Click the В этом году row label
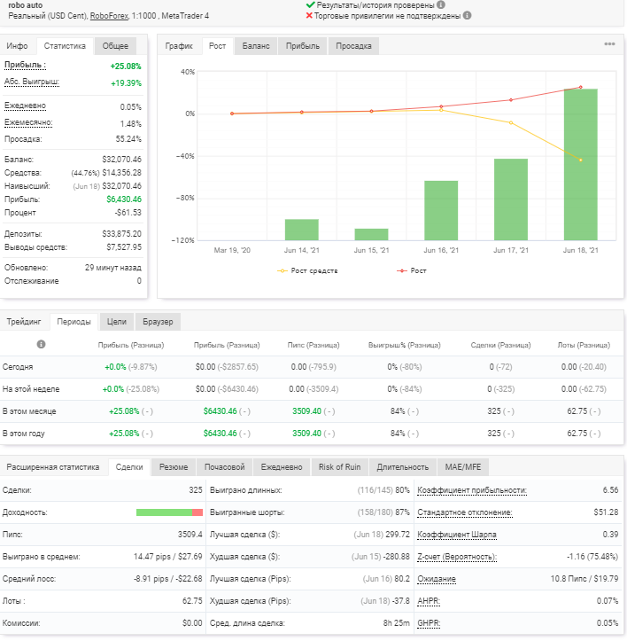The image size is (627, 641). pos(24,434)
